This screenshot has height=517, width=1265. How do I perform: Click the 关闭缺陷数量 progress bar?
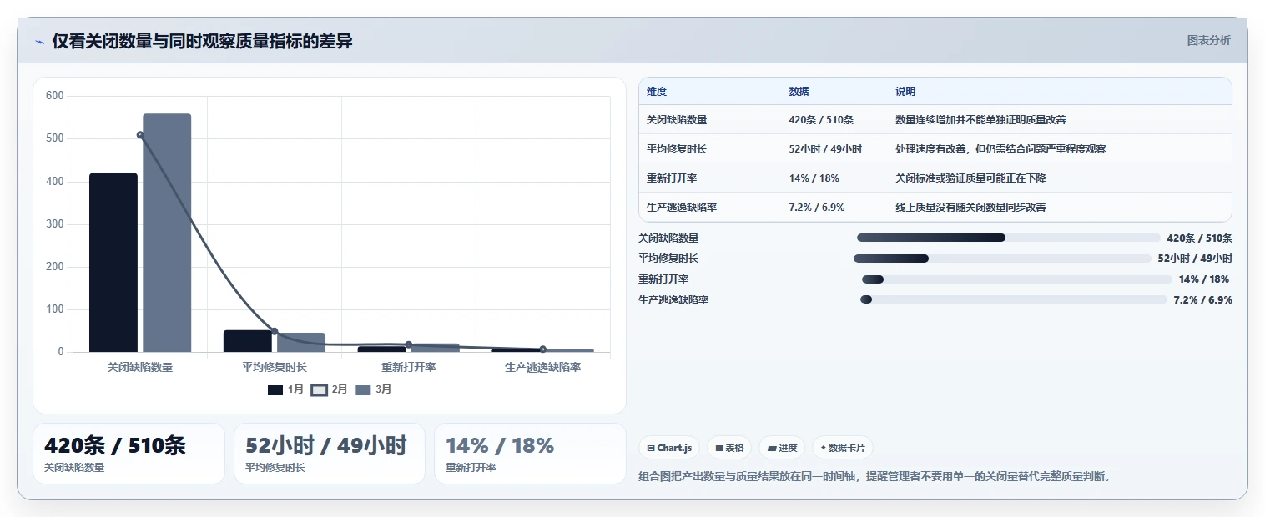pos(1009,238)
